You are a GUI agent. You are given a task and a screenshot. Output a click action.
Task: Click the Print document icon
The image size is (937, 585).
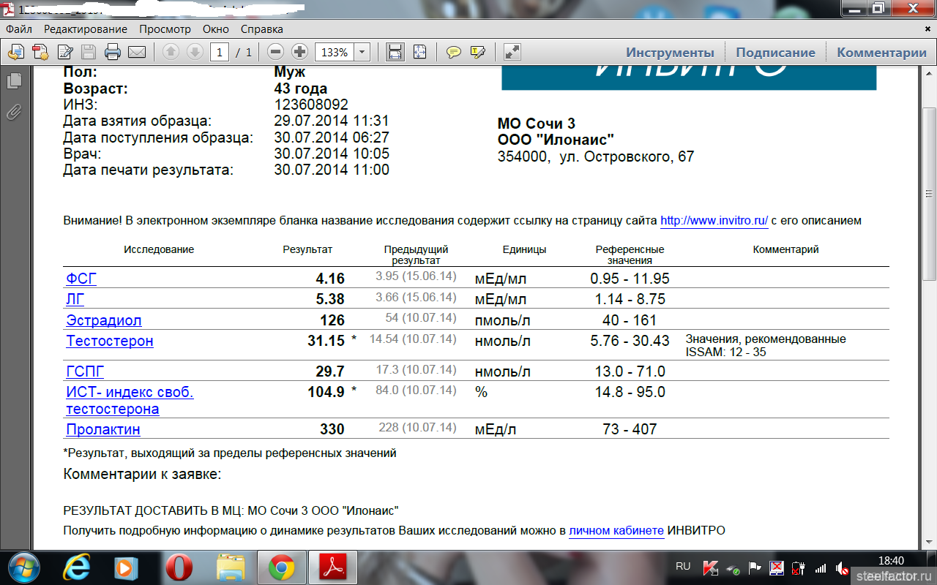112,52
